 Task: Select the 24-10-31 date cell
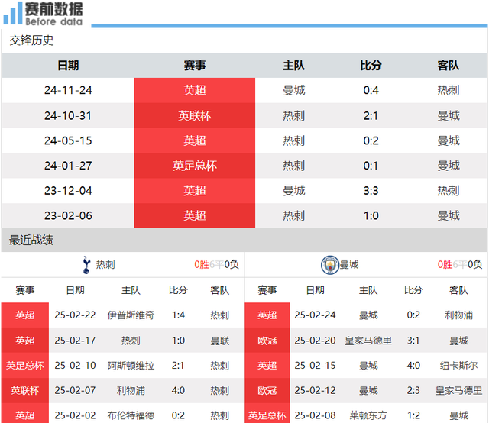[x=68, y=115]
